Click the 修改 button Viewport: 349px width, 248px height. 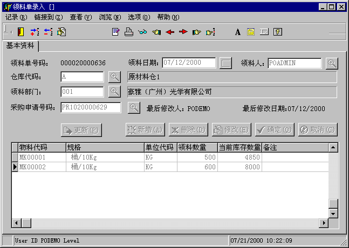231,130
